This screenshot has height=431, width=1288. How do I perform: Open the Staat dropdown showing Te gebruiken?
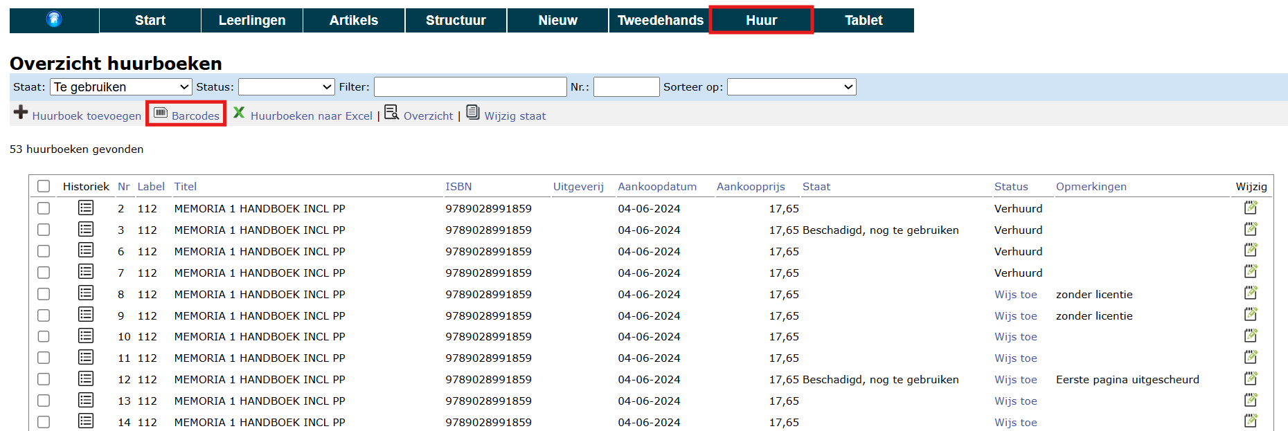(121, 87)
